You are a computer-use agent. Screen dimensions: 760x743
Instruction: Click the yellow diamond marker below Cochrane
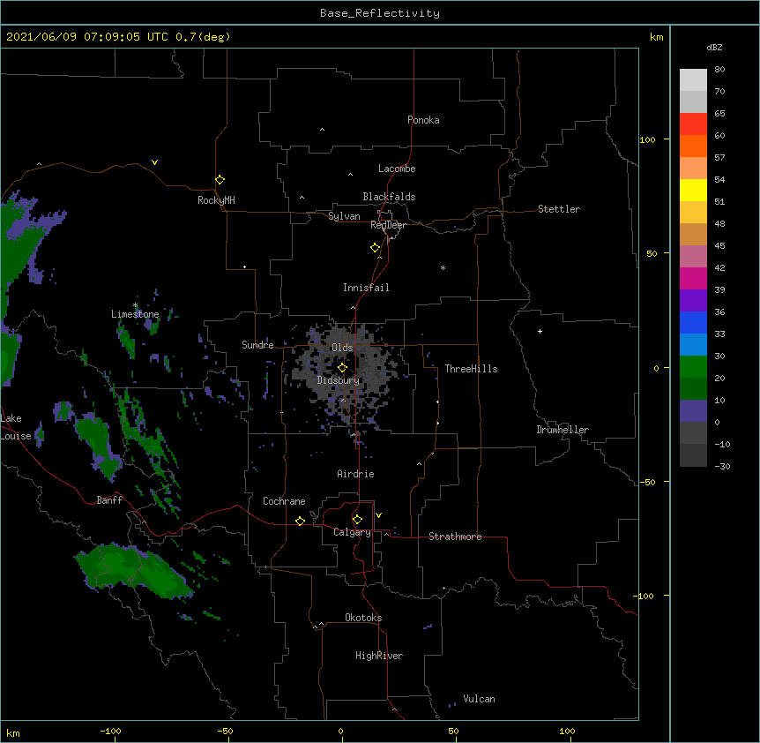[300, 521]
